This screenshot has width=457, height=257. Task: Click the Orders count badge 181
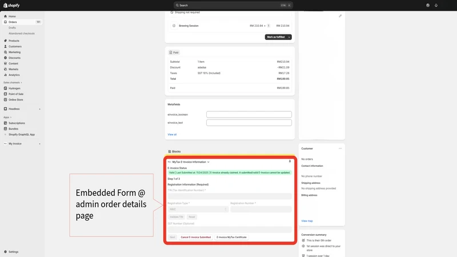point(38,22)
